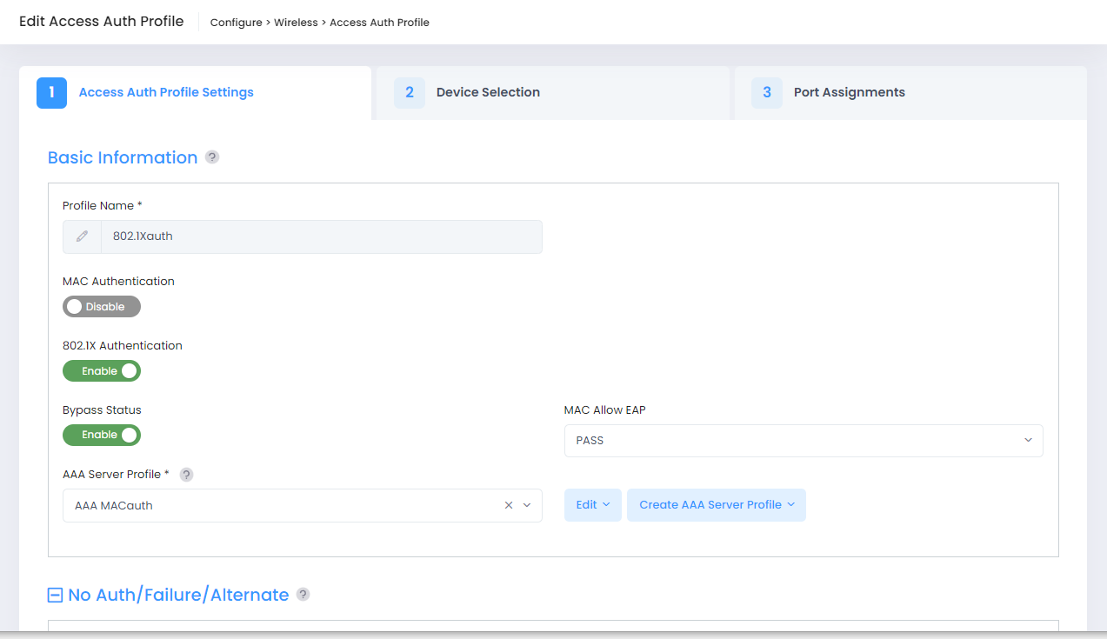Expand the AAA Server Profile dropdown arrow
Image resolution: width=1107 pixels, height=639 pixels.
[527, 505]
